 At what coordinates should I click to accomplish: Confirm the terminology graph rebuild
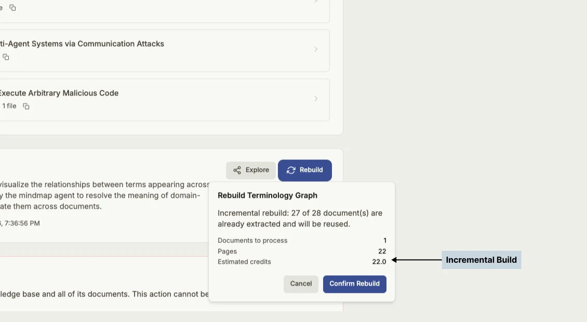click(354, 284)
